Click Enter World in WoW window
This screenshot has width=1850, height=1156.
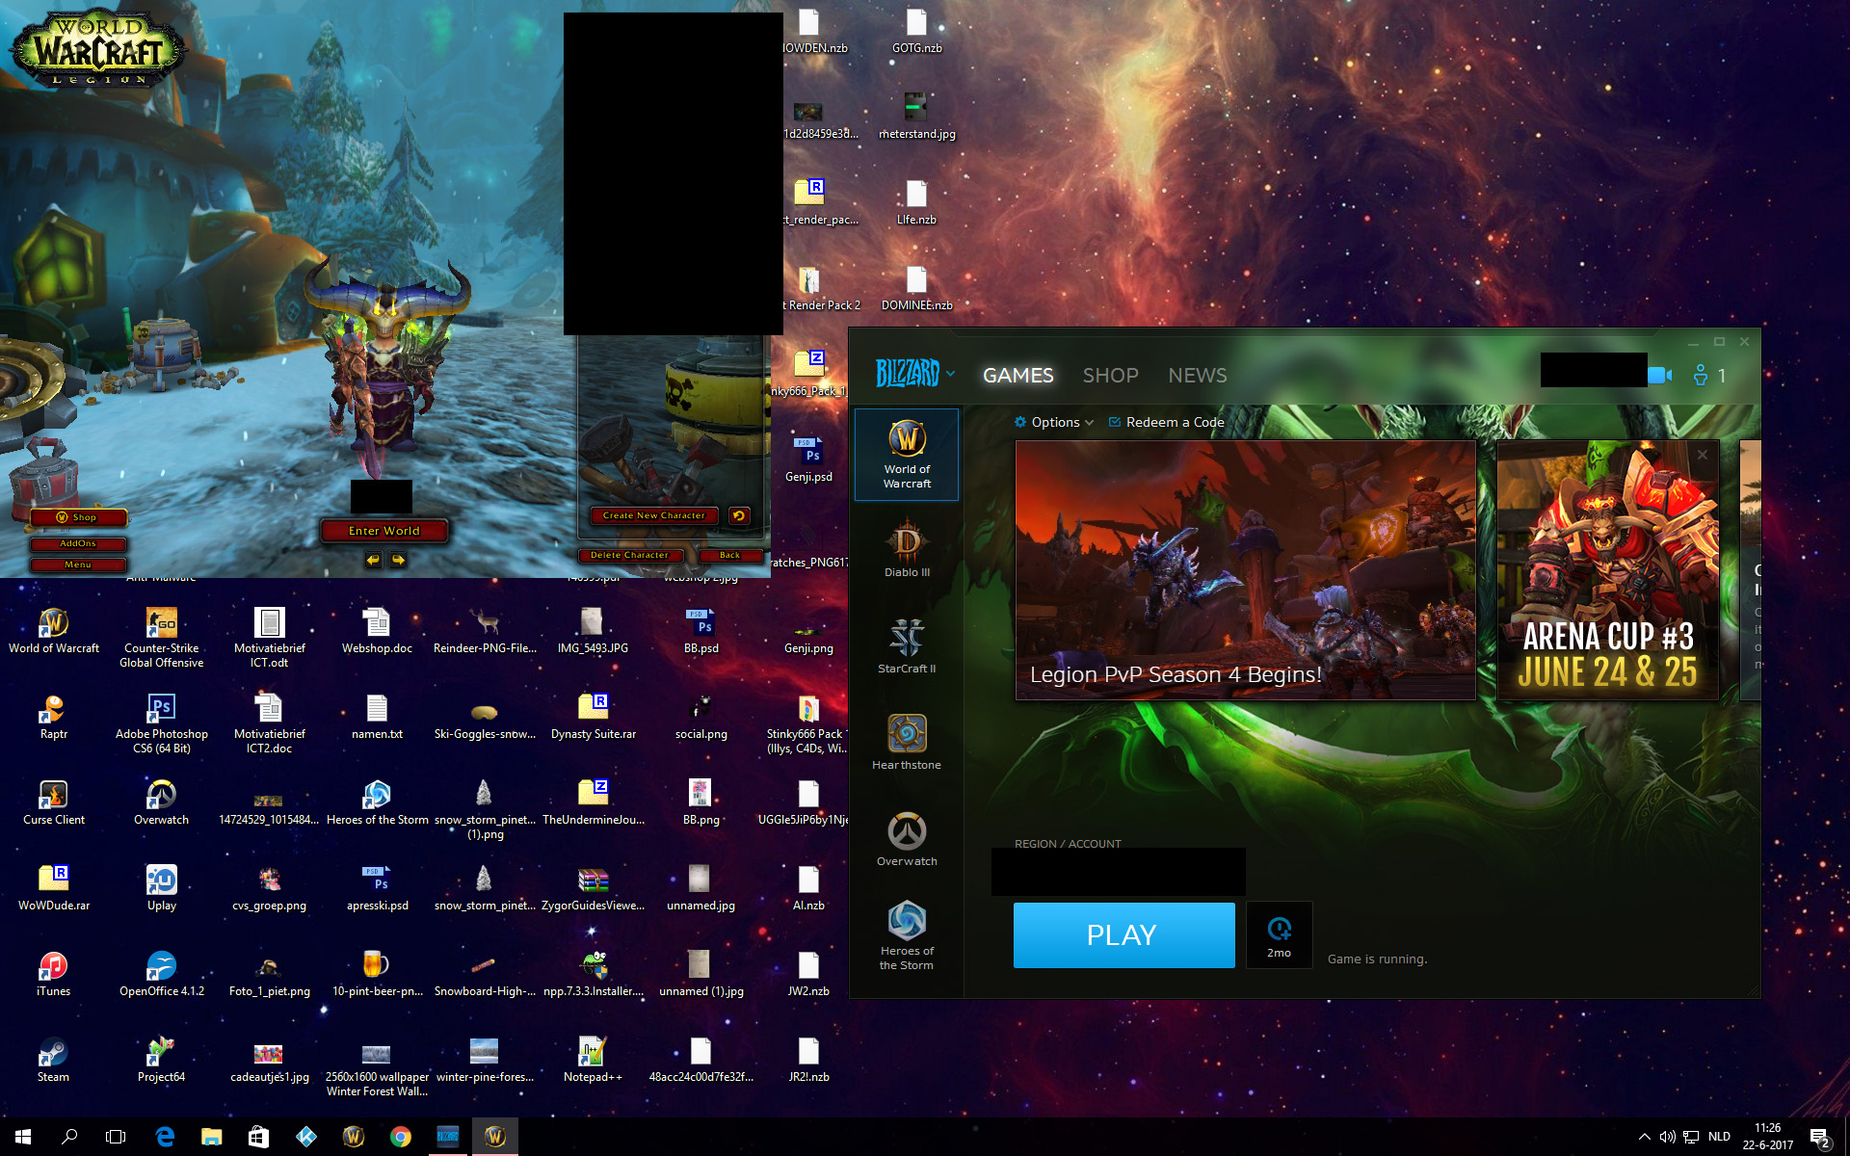point(383,531)
